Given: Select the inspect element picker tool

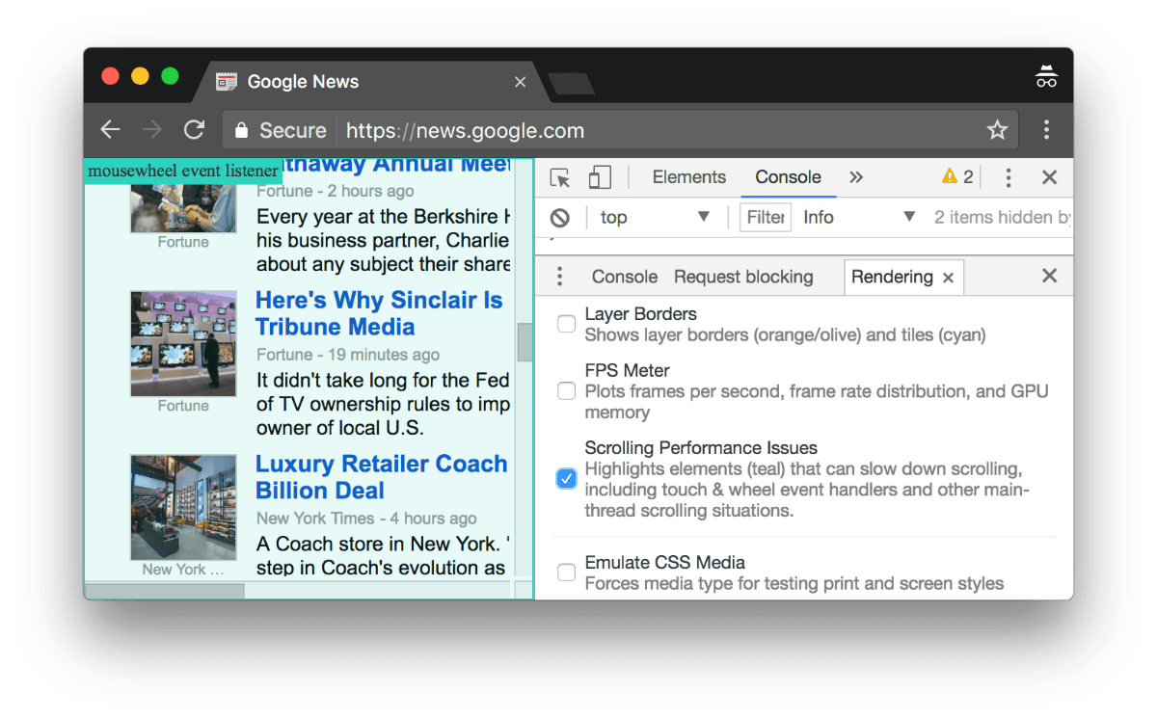Looking at the screenshot, I should pyautogui.click(x=559, y=176).
